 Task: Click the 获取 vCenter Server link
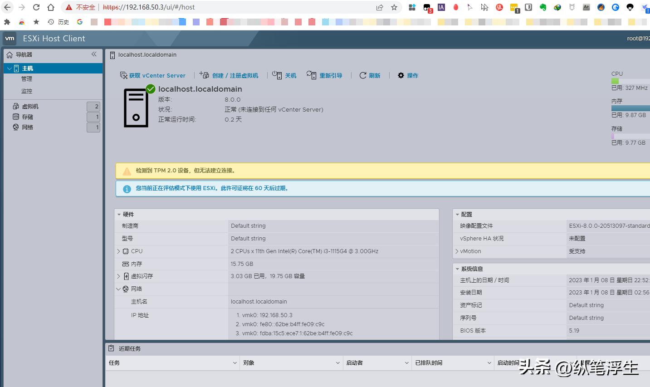click(156, 75)
